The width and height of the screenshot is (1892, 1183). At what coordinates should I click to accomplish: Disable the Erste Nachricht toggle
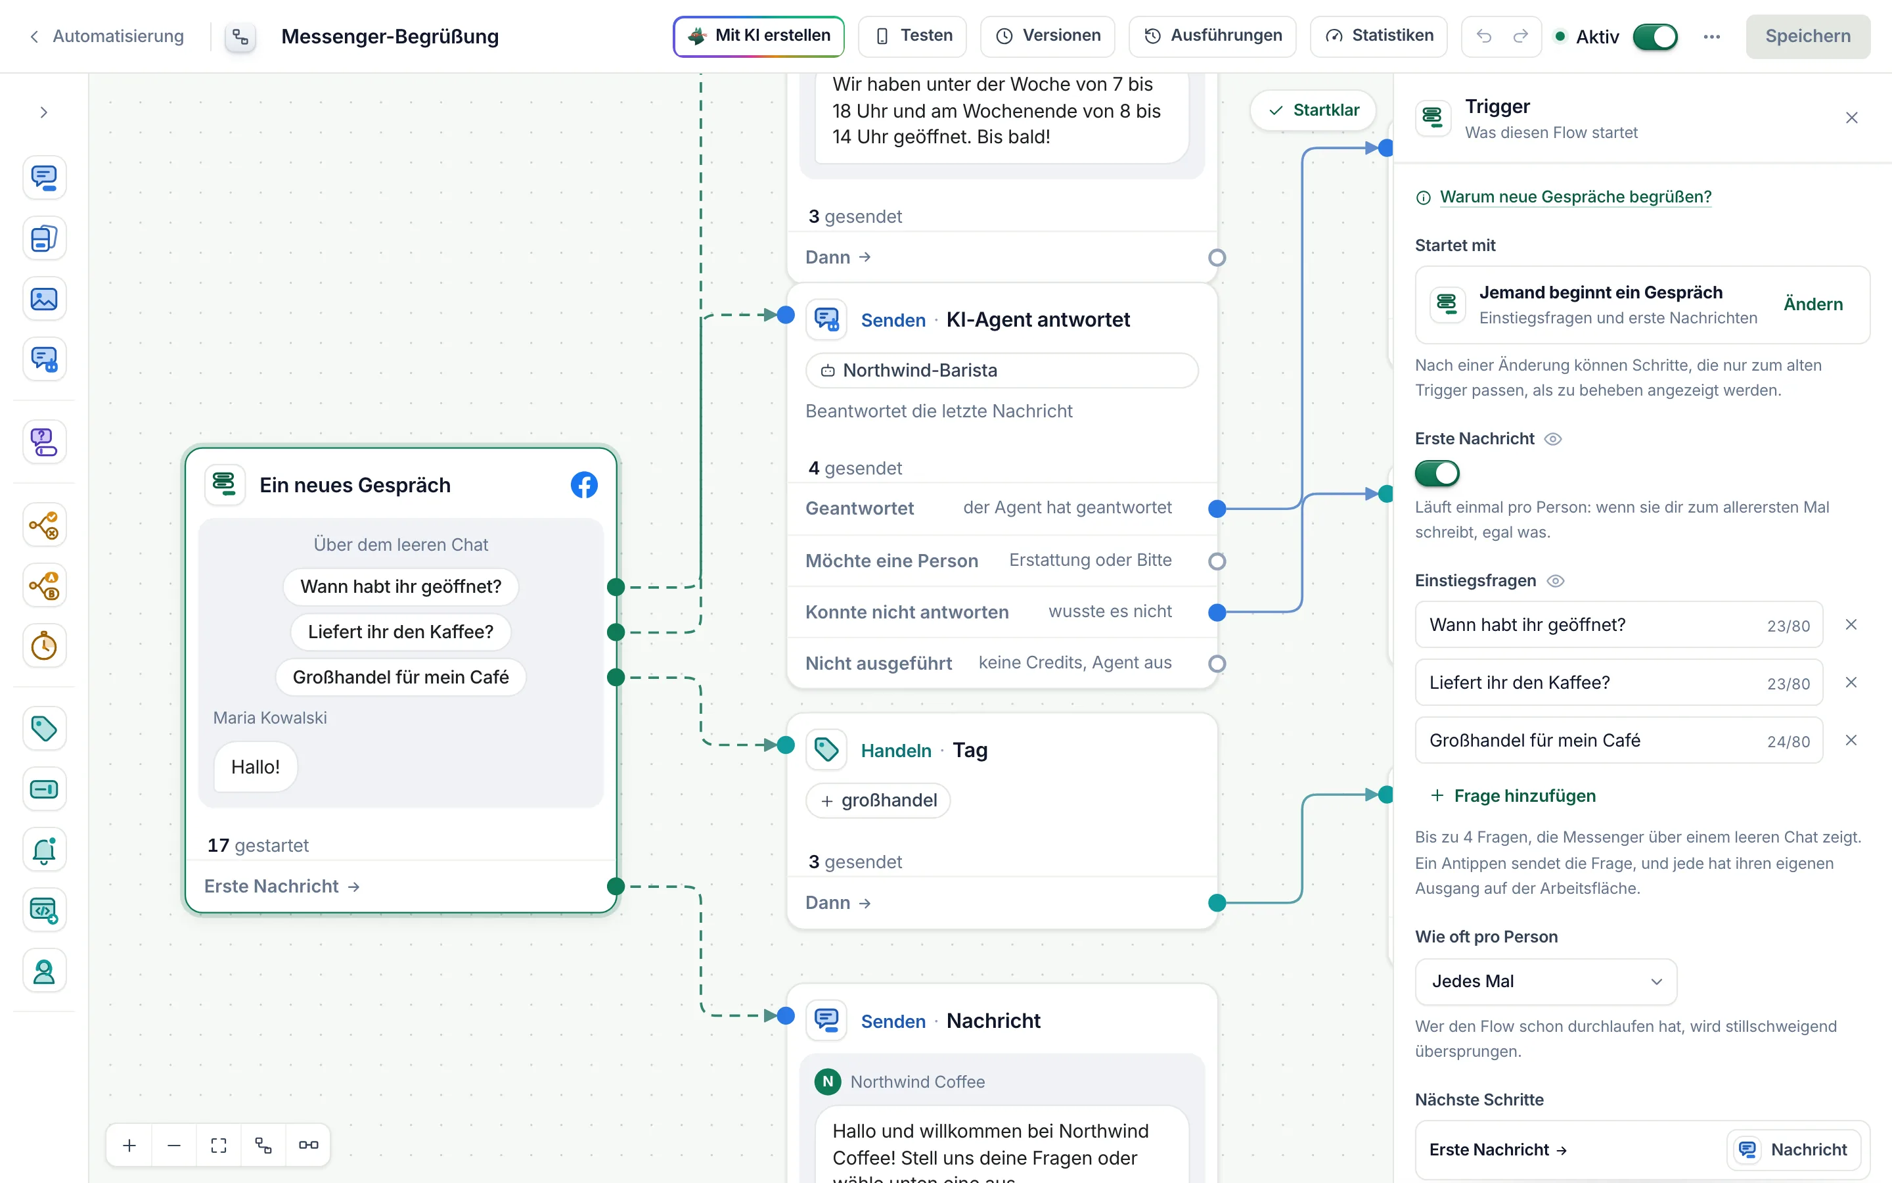[1437, 473]
